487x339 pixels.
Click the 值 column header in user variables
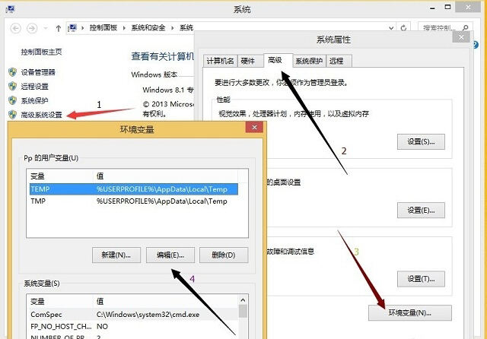point(165,176)
